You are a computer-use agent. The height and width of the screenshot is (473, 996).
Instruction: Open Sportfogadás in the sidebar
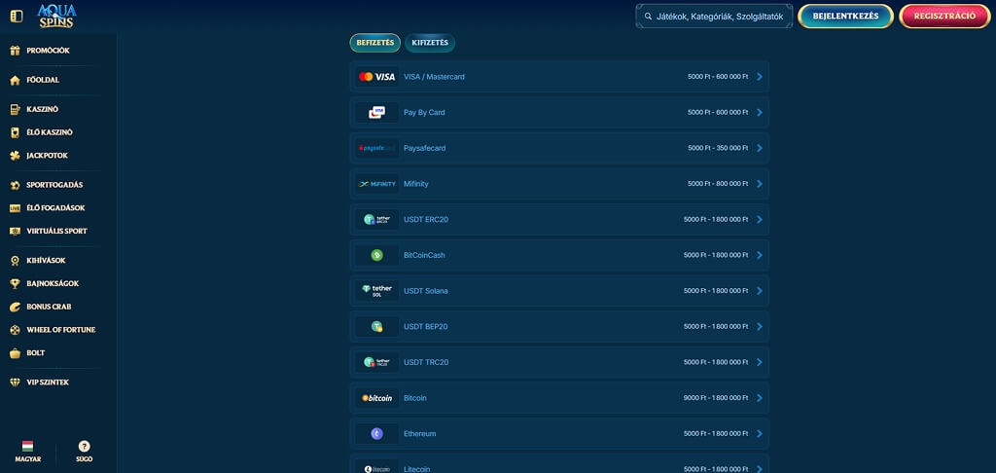click(x=54, y=185)
